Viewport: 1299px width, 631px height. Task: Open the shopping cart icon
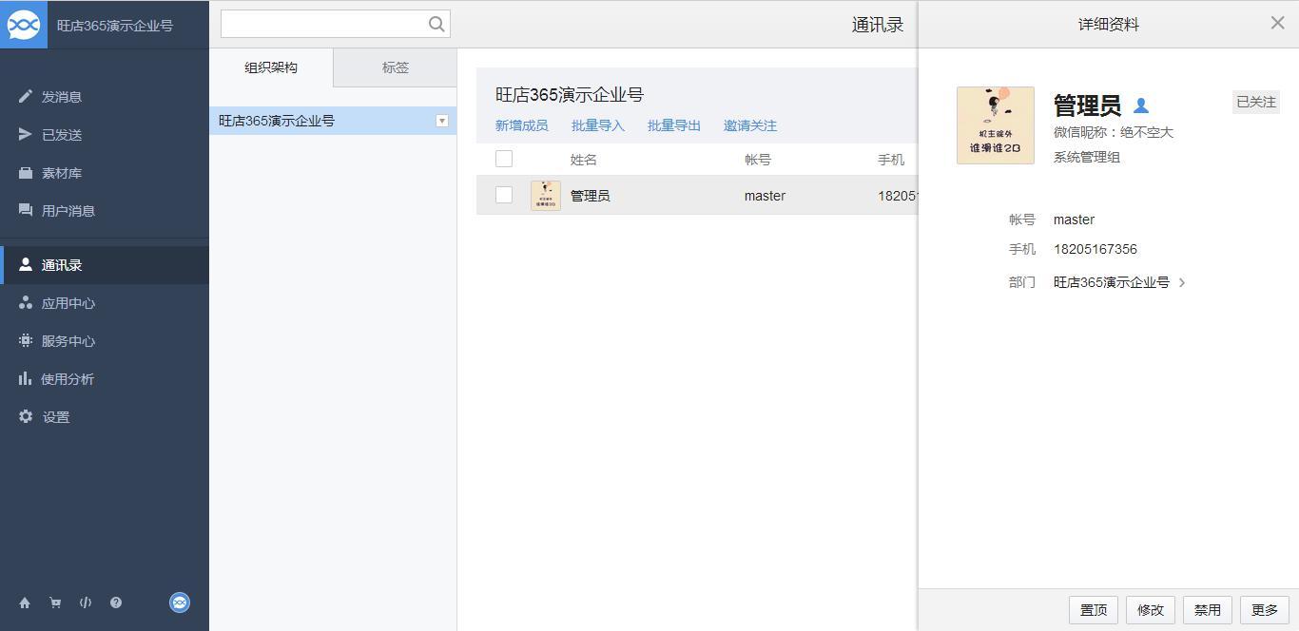click(55, 602)
